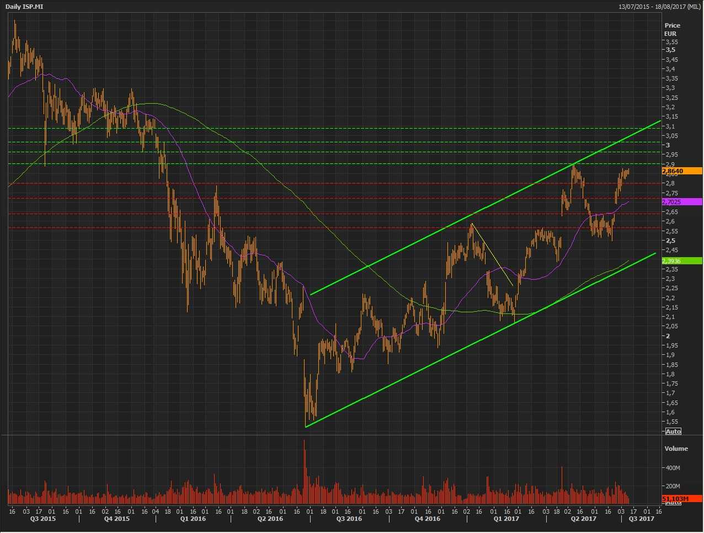Click the Q3 2016 time axis label
Viewport: 704px width, 533px height.
(349, 519)
